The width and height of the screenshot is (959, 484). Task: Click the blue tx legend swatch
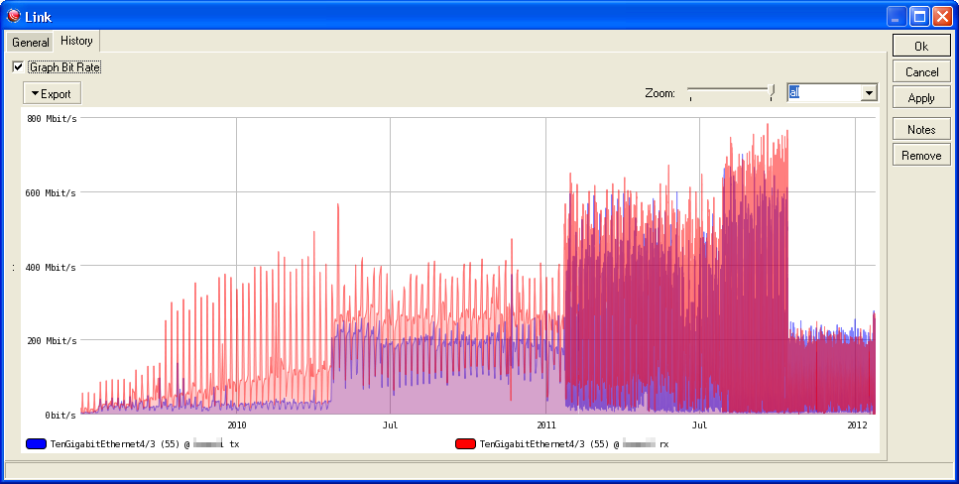(x=36, y=444)
